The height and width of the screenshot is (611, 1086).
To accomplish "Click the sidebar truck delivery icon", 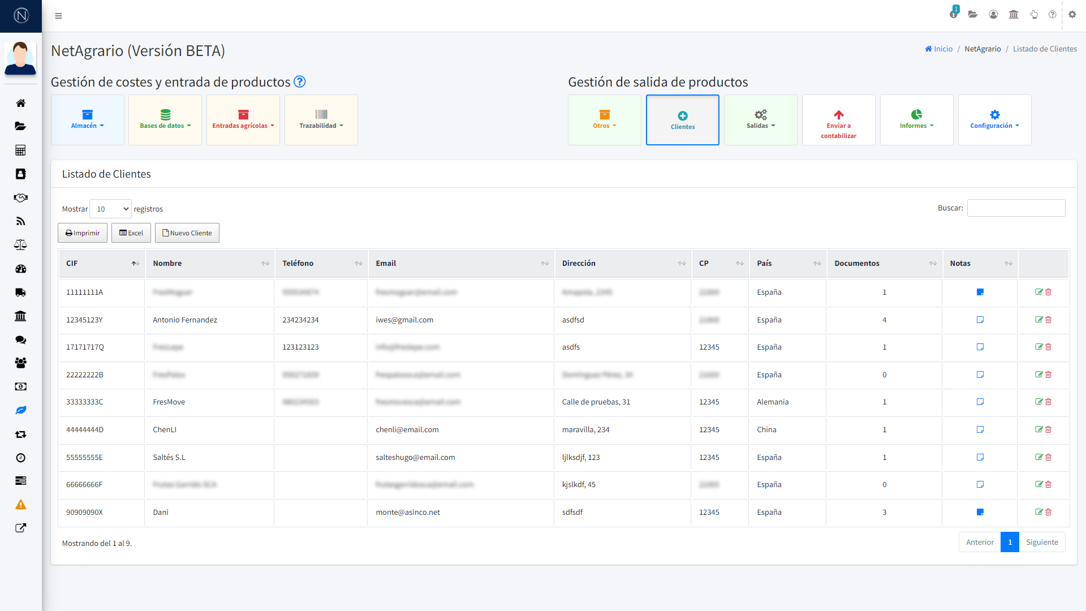I will point(20,292).
